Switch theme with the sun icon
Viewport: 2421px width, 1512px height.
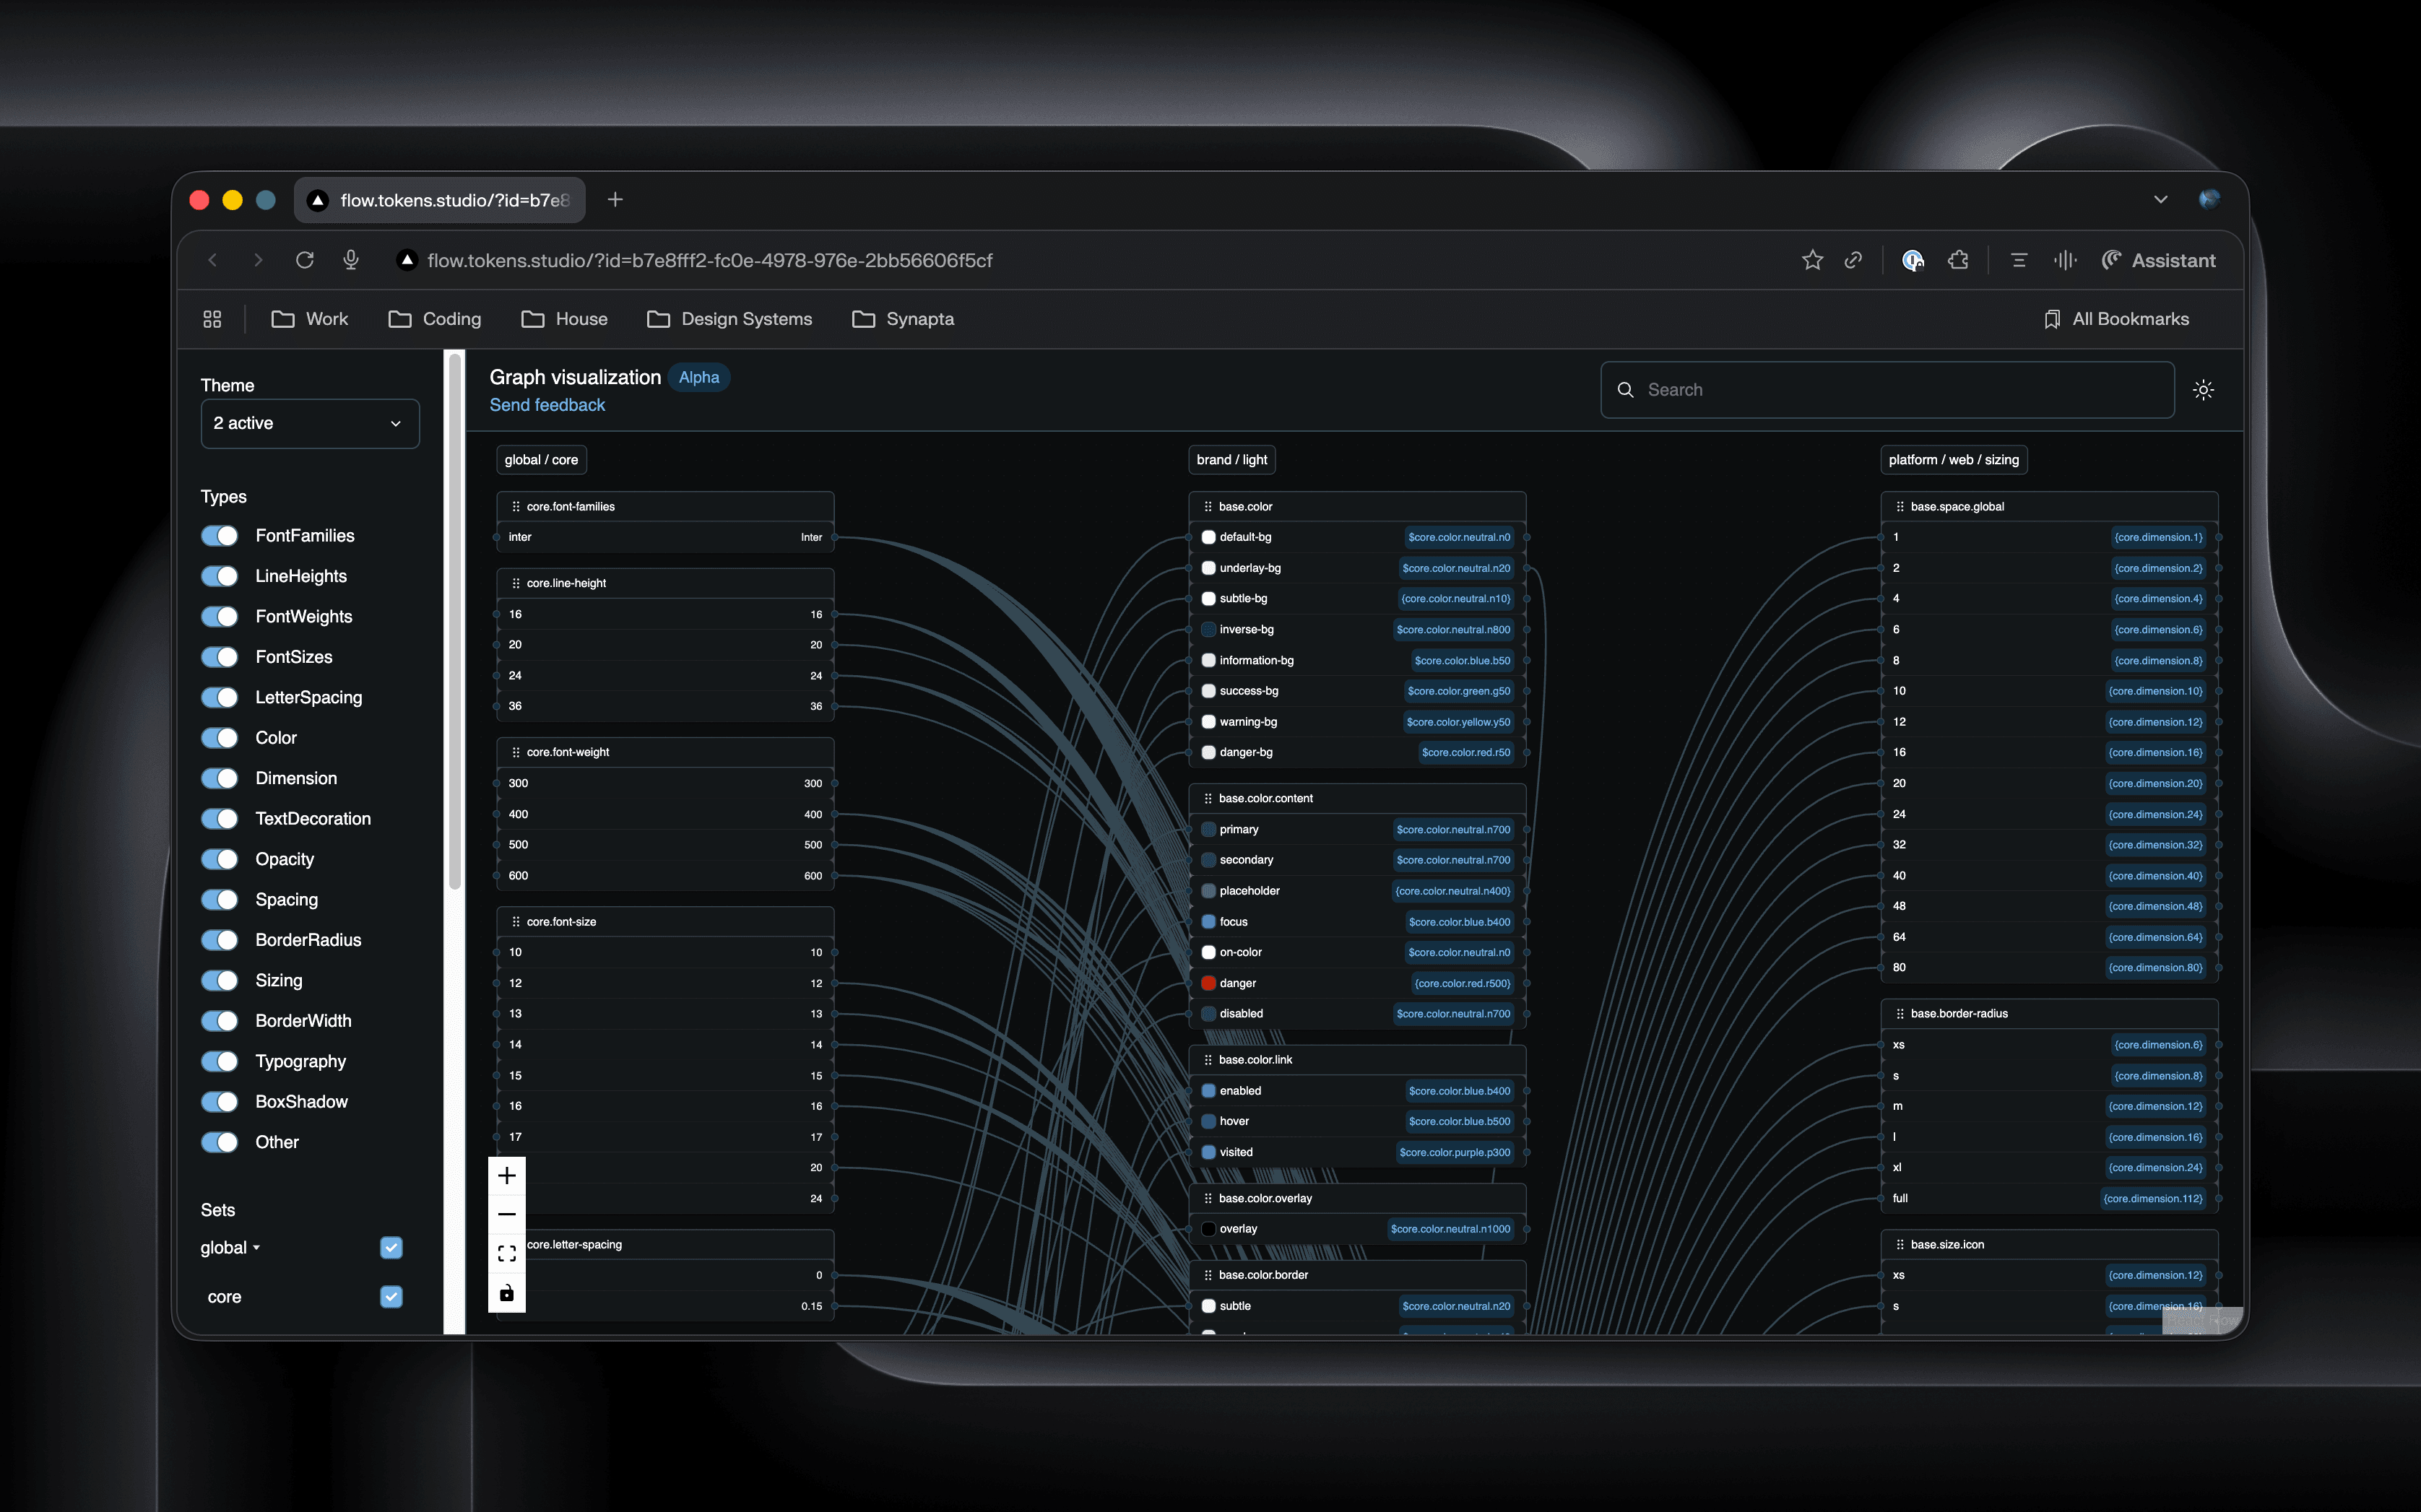(x=2203, y=390)
